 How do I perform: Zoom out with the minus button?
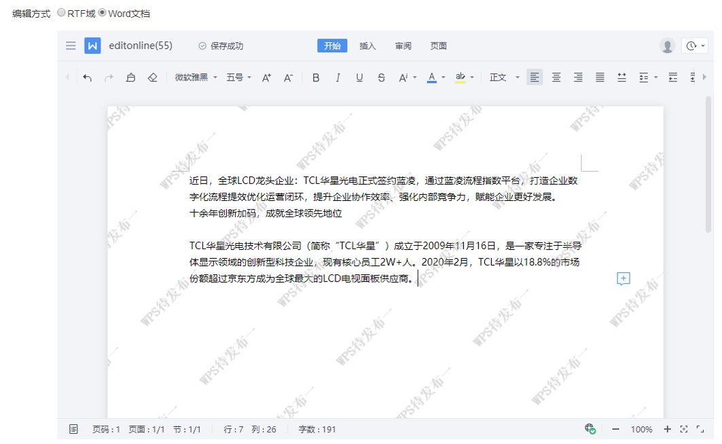(x=615, y=429)
